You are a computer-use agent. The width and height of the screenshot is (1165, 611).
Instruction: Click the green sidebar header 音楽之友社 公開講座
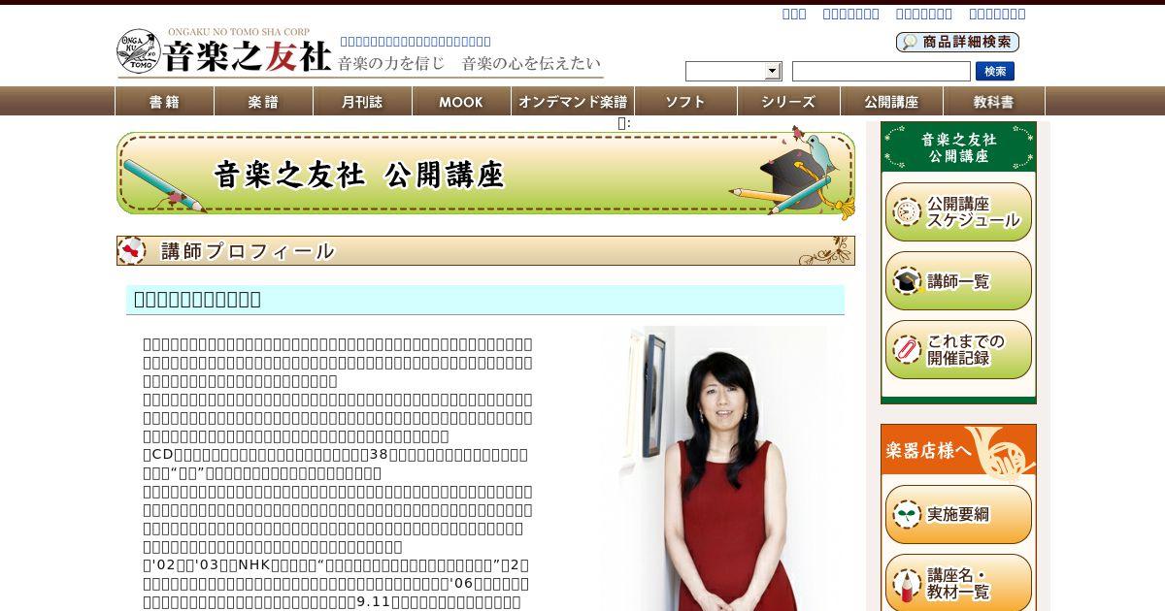tap(958, 147)
